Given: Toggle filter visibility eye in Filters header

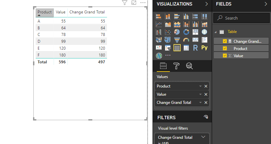Looking at the screenshot, I should [206, 117].
